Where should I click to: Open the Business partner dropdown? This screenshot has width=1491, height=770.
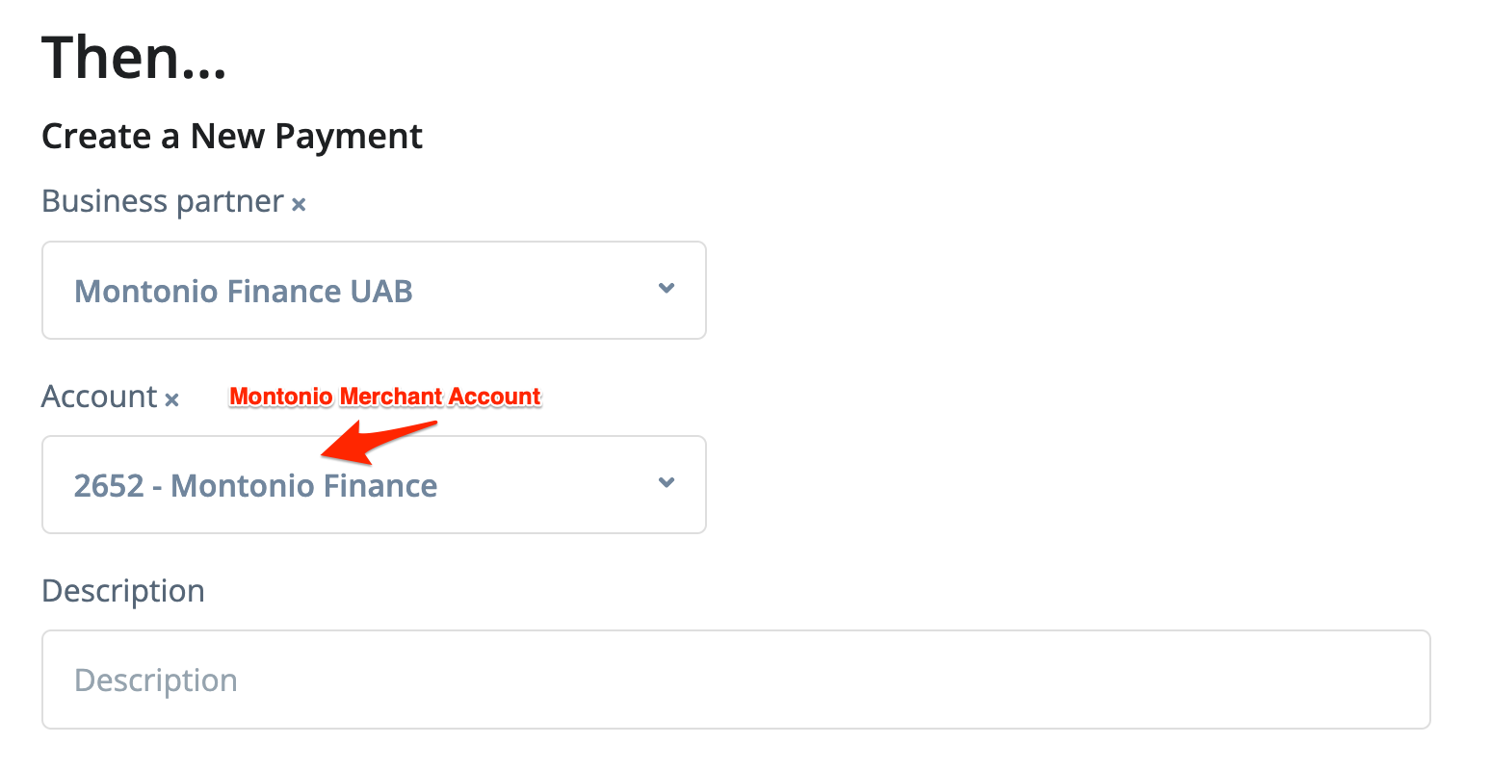(x=374, y=290)
